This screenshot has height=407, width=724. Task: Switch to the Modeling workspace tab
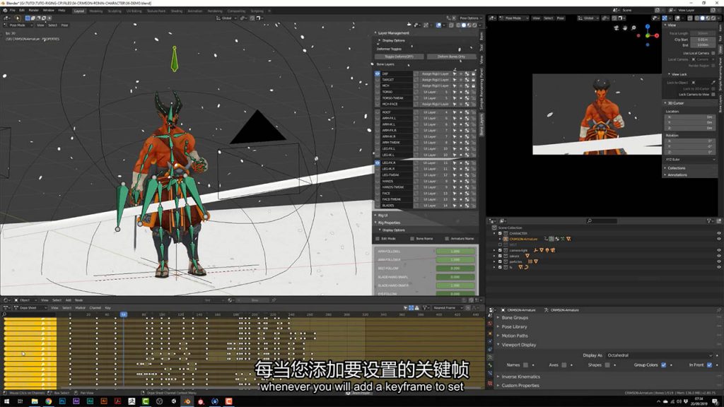tap(96, 11)
